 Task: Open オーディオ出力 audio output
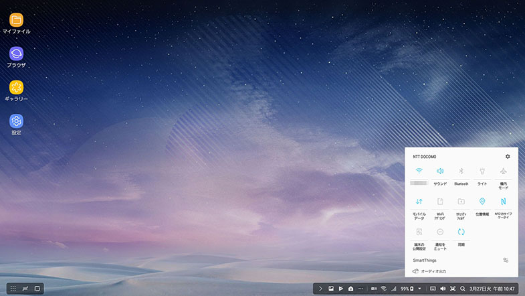[x=429, y=271]
